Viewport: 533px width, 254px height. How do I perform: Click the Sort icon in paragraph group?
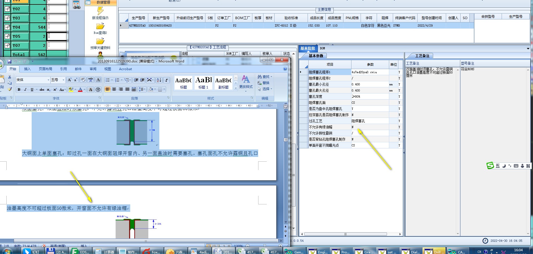coord(159,80)
